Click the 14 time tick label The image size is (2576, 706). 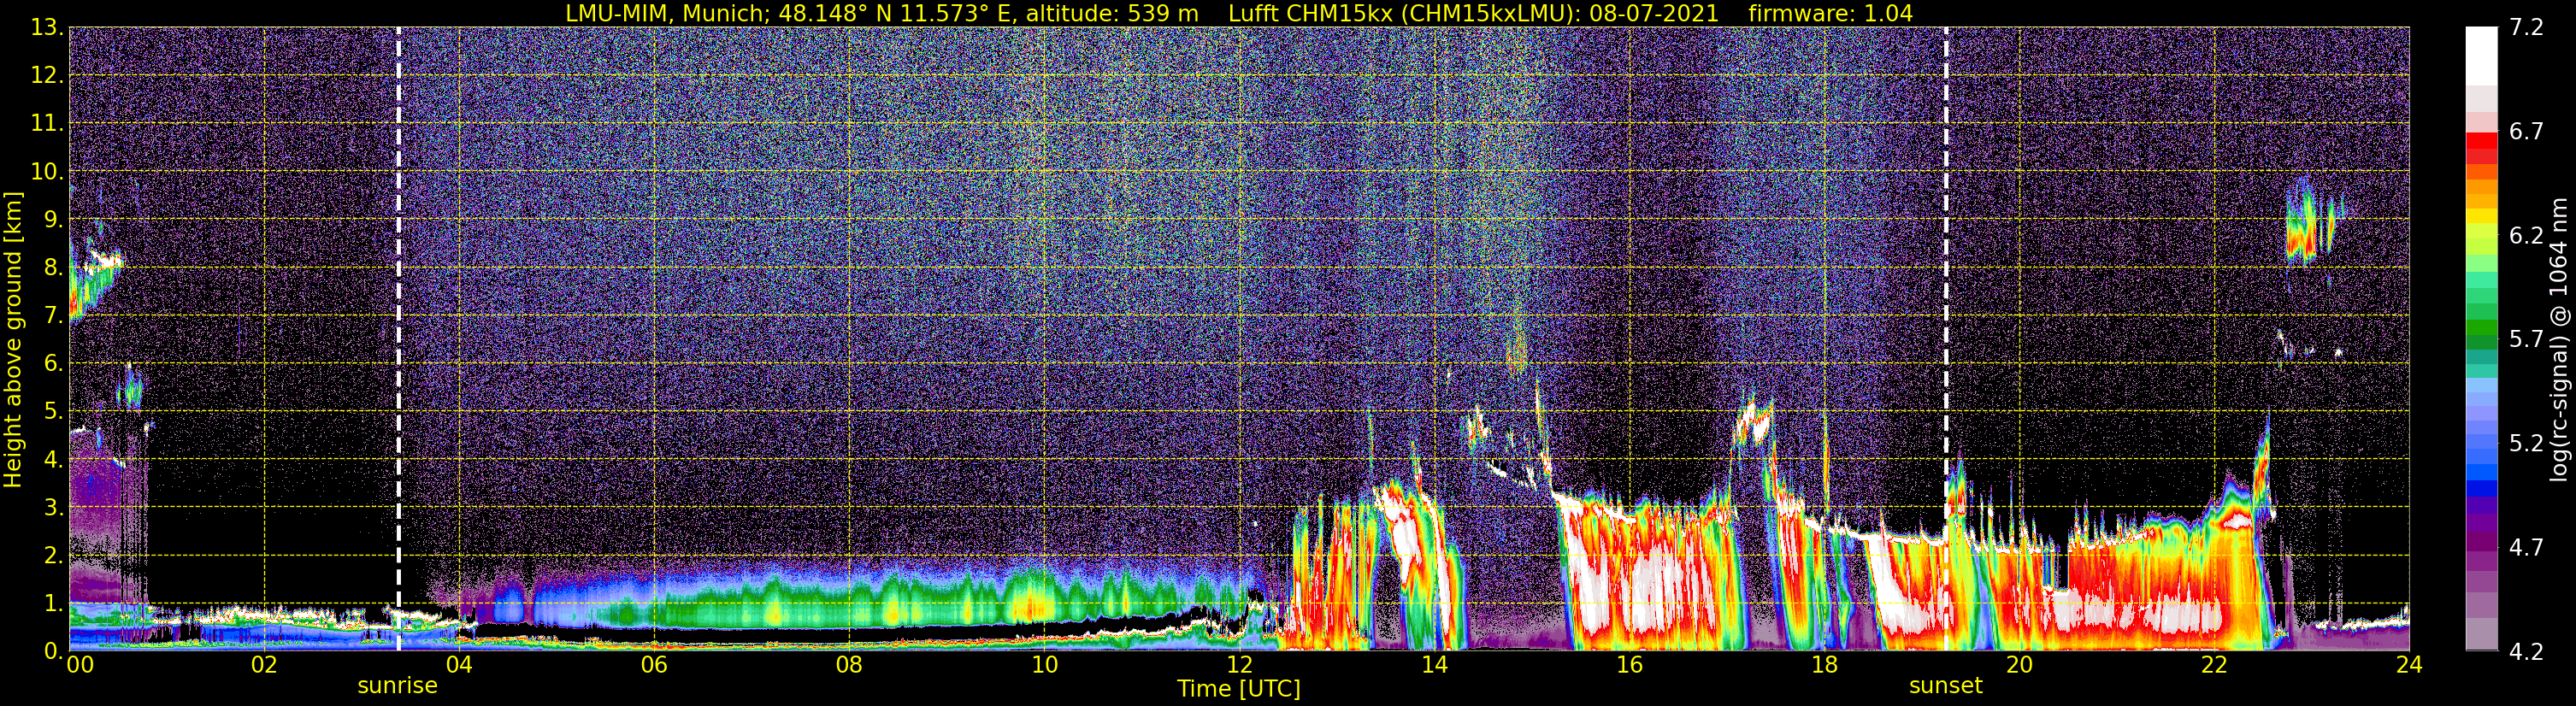tap(1433, 665)
